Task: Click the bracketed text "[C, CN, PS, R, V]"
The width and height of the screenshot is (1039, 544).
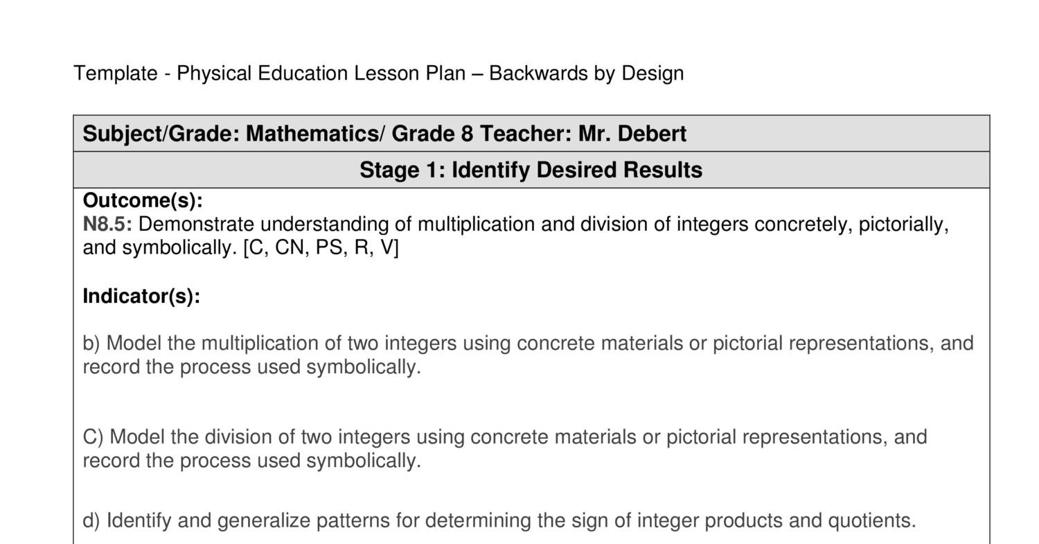Action: point(321,248)
